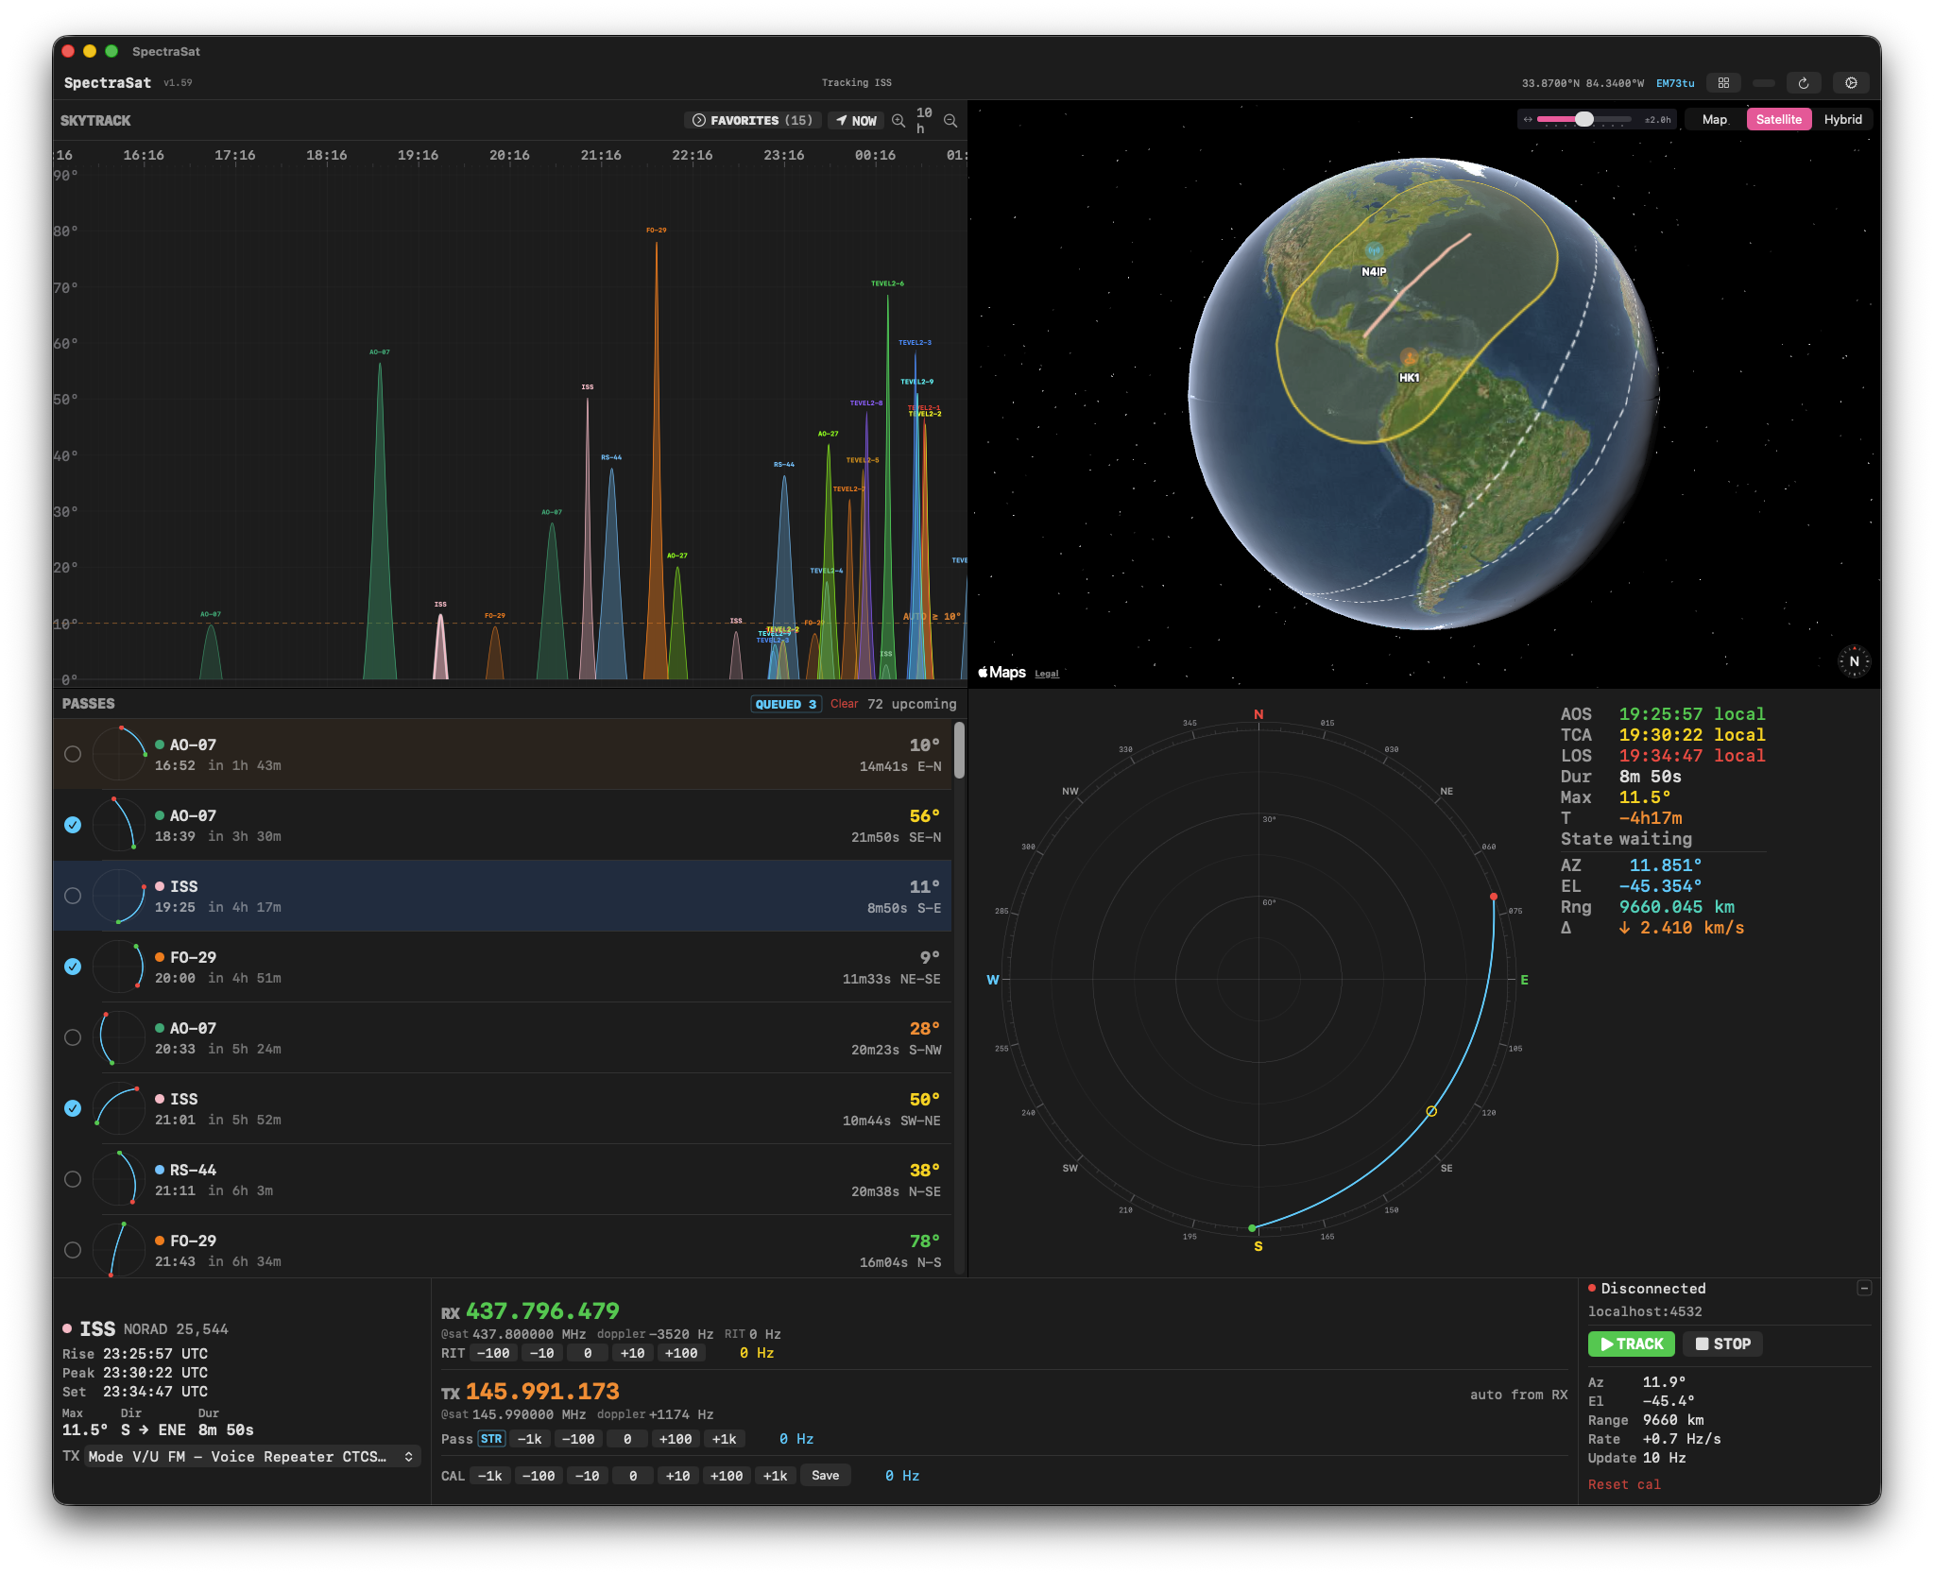Queue the AO-07 16:52 pass

(73, 754)
